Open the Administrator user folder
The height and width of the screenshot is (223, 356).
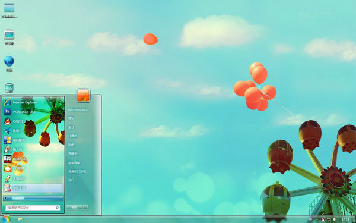pyautogui.click(x=78, y=109)
